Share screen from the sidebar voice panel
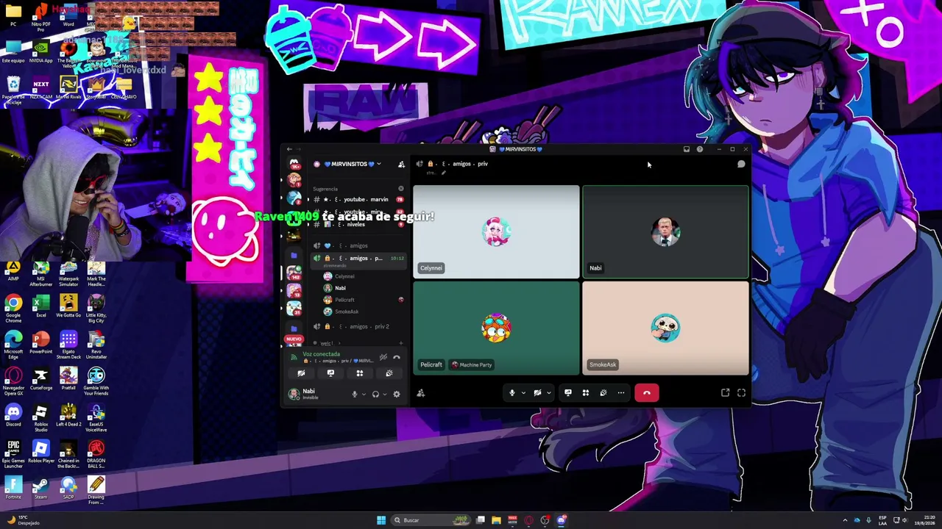 (330, 373)
